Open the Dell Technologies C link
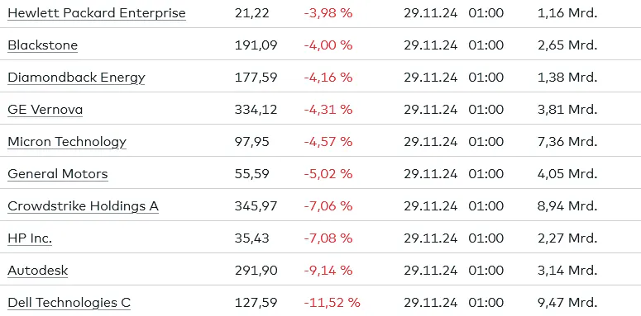 click(x=69, y=303)
